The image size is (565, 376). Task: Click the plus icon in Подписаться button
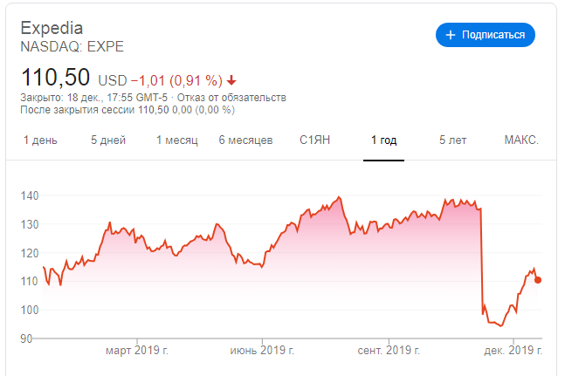pos(451,35)
